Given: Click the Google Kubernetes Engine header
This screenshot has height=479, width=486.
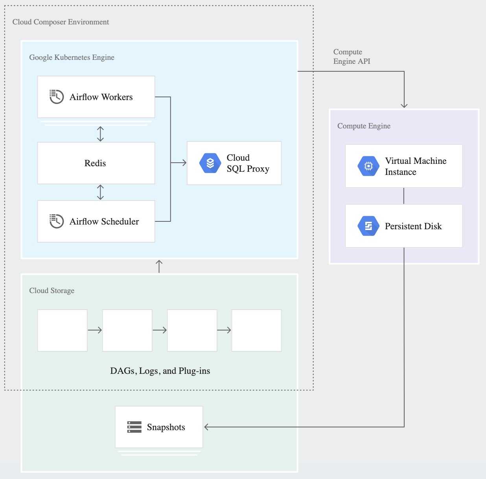Looking at the screenshot, I should [72, 57].
